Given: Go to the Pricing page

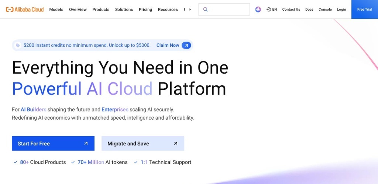Looking at the screenshot, I should [x=145, y=10].
